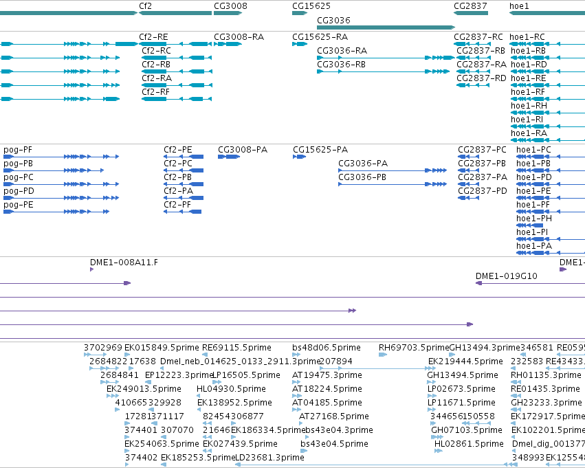Click the Cf2-RE transcript label
The height and width of the screenshot is (468, 585).
click(153, 37)
